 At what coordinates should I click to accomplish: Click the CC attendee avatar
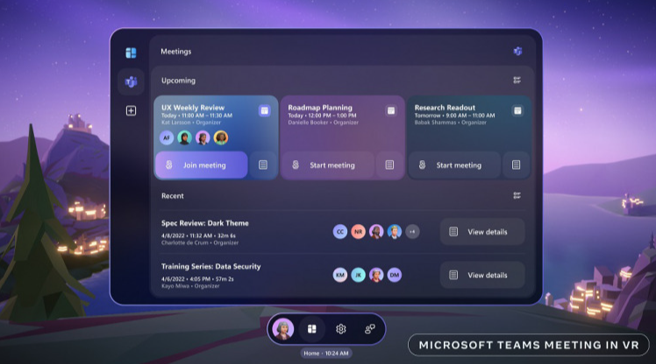click(340, 232)
